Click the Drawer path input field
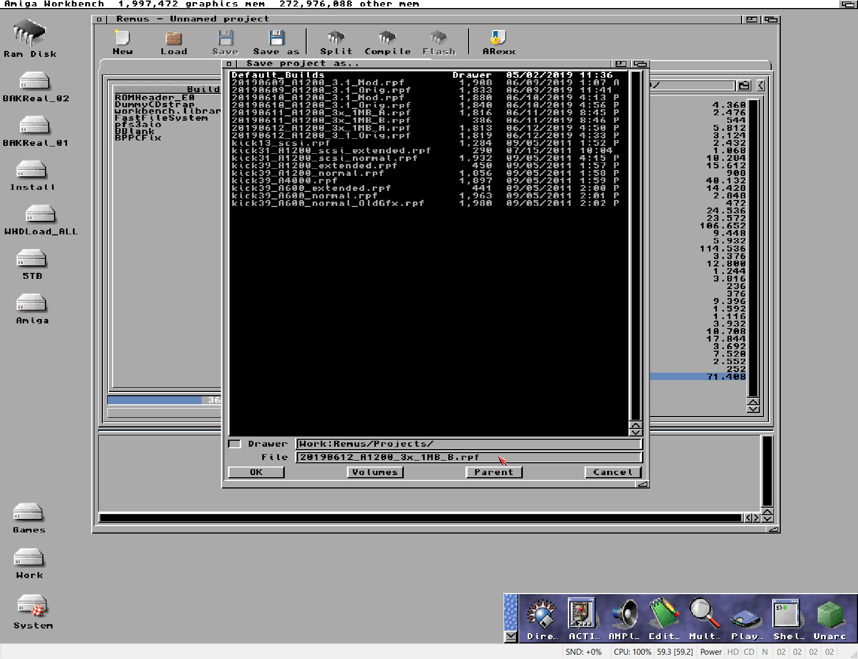Image resolution: width=858 pixels, height=659 pixels. pyautogui.click(x=469, y=444)
